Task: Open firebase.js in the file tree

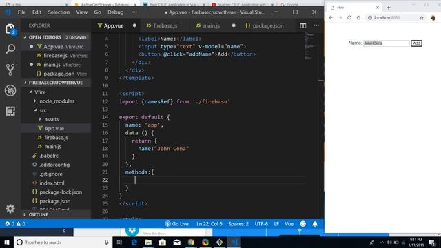Action: click(x=56, y=138)
